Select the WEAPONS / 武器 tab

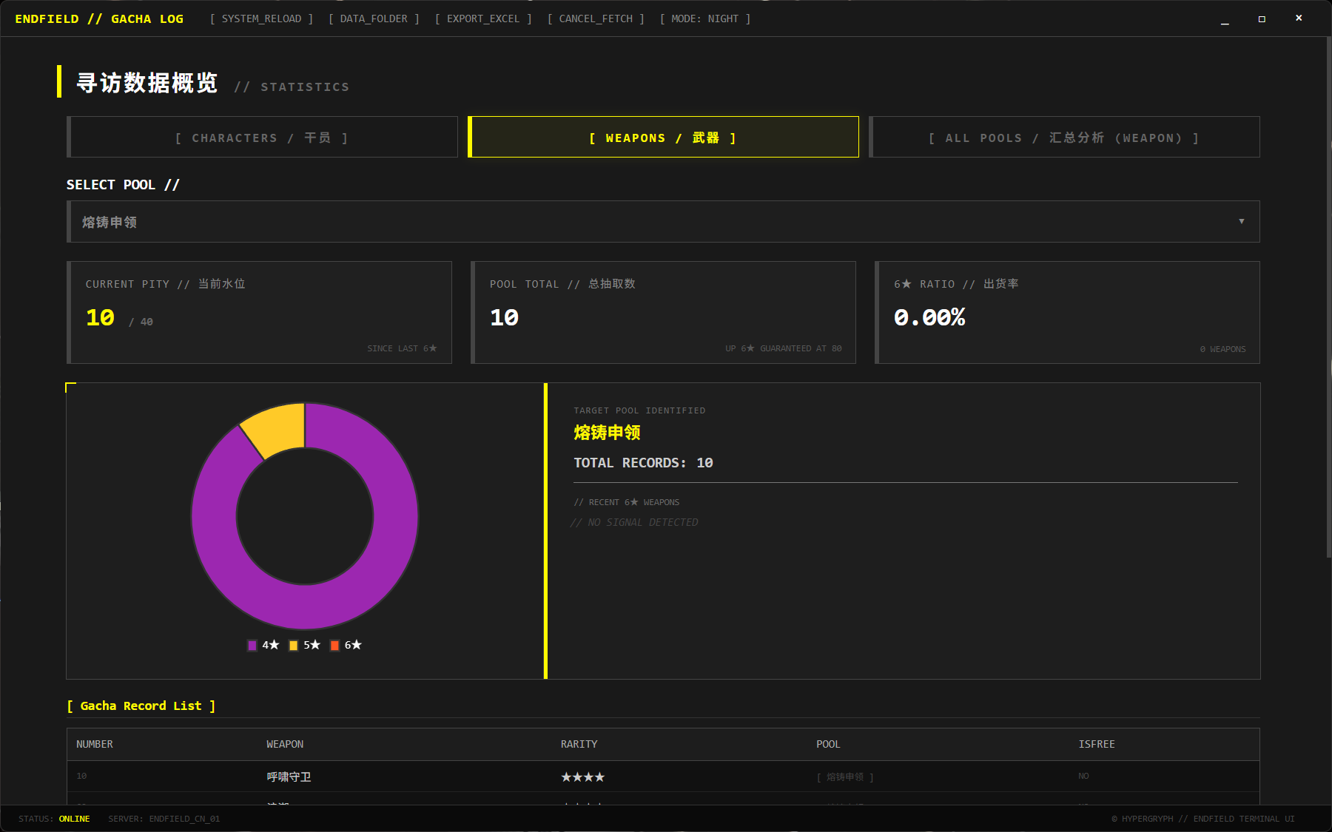tap(663, 137)
